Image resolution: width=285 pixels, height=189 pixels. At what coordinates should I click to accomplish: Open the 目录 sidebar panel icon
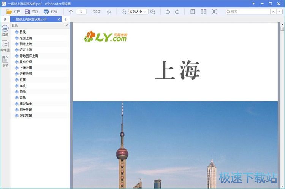point(5,30)
